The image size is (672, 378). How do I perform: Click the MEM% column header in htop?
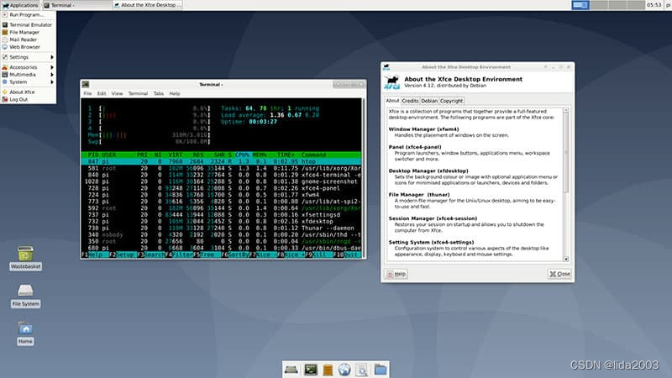tap(260, 155)
